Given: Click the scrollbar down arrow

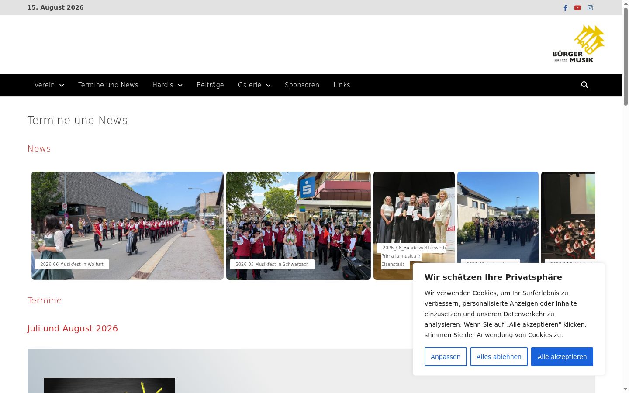Looking at the screenshot, I should coord(626,389).
